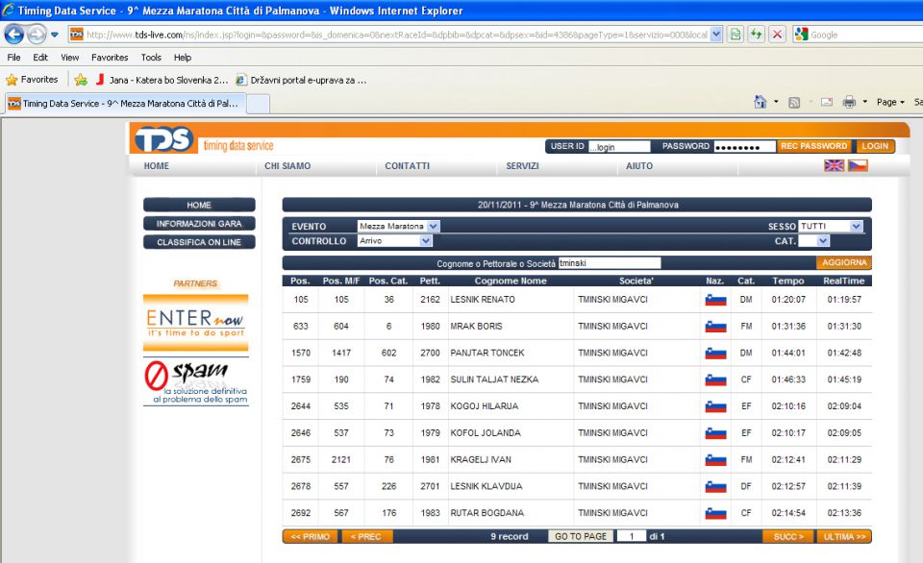Open the Državni portal e-uprava bookmark

tap(301, 80)
